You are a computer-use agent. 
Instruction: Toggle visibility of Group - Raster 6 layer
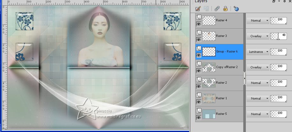click(199, 55)
